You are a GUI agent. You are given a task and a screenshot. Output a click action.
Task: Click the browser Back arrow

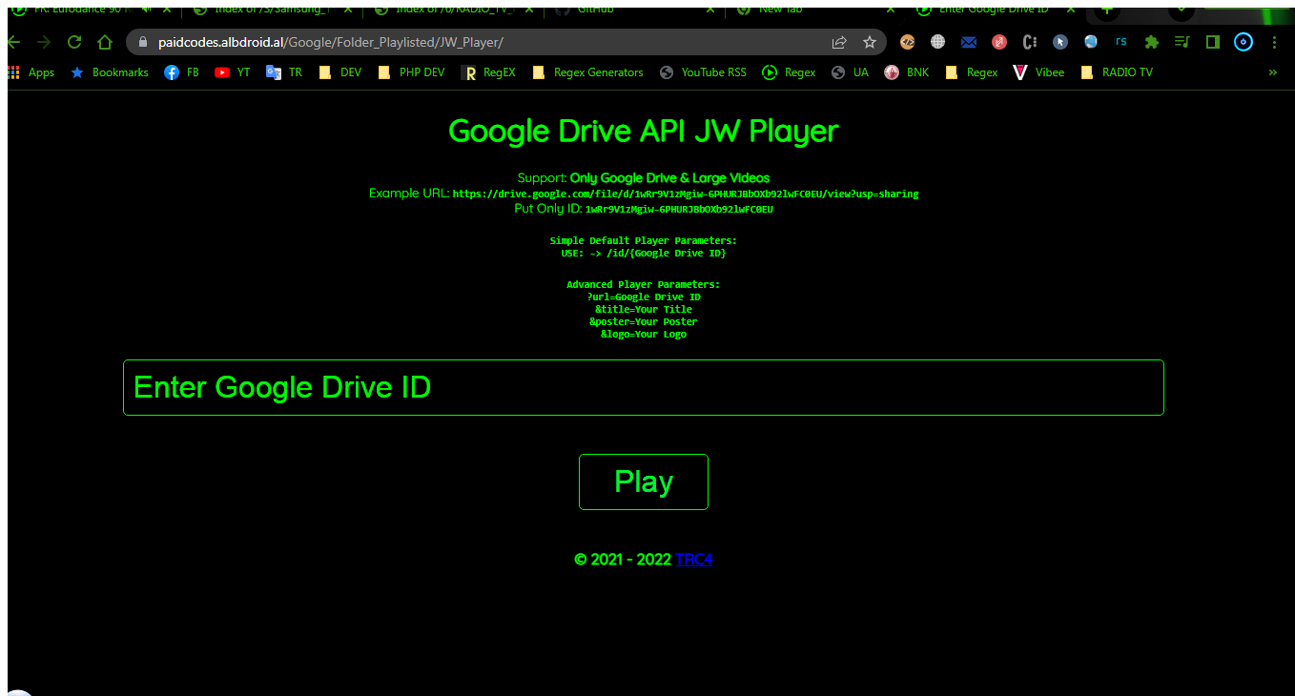click(13, 42)
